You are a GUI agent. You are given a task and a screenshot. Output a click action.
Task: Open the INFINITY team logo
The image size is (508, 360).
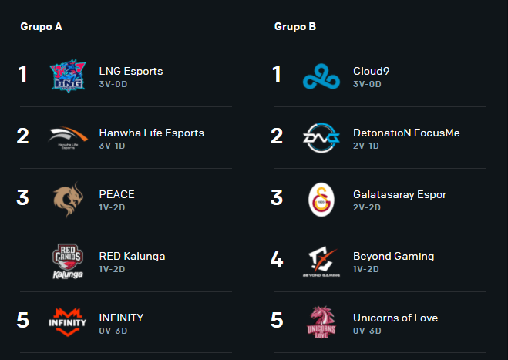(68, 321)
